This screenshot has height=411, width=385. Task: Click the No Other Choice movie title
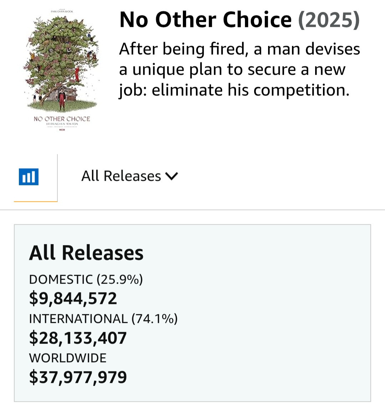[205, 20]
